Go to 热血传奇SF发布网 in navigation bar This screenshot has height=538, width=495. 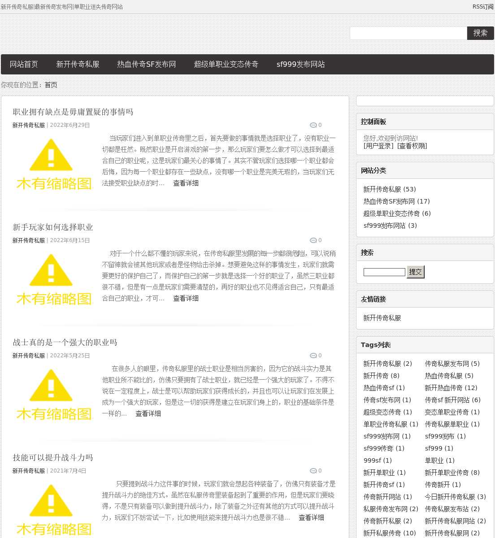[147, 65]
